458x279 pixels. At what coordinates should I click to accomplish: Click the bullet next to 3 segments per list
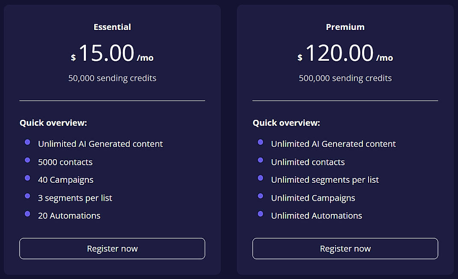coord(27,196)
